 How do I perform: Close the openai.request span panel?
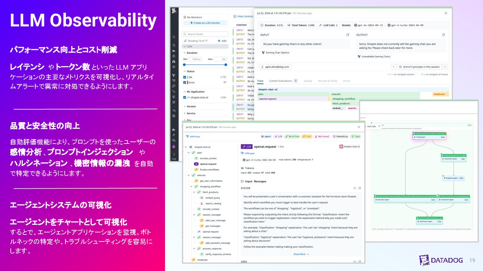[x=359, y=127]
